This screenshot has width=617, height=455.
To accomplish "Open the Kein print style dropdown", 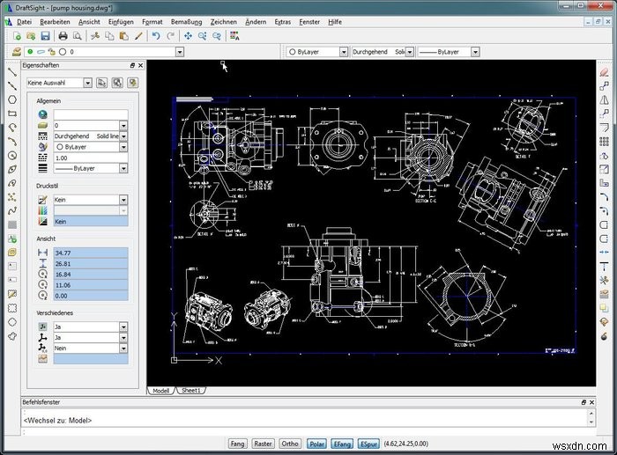I will click(x=123, y=200).
